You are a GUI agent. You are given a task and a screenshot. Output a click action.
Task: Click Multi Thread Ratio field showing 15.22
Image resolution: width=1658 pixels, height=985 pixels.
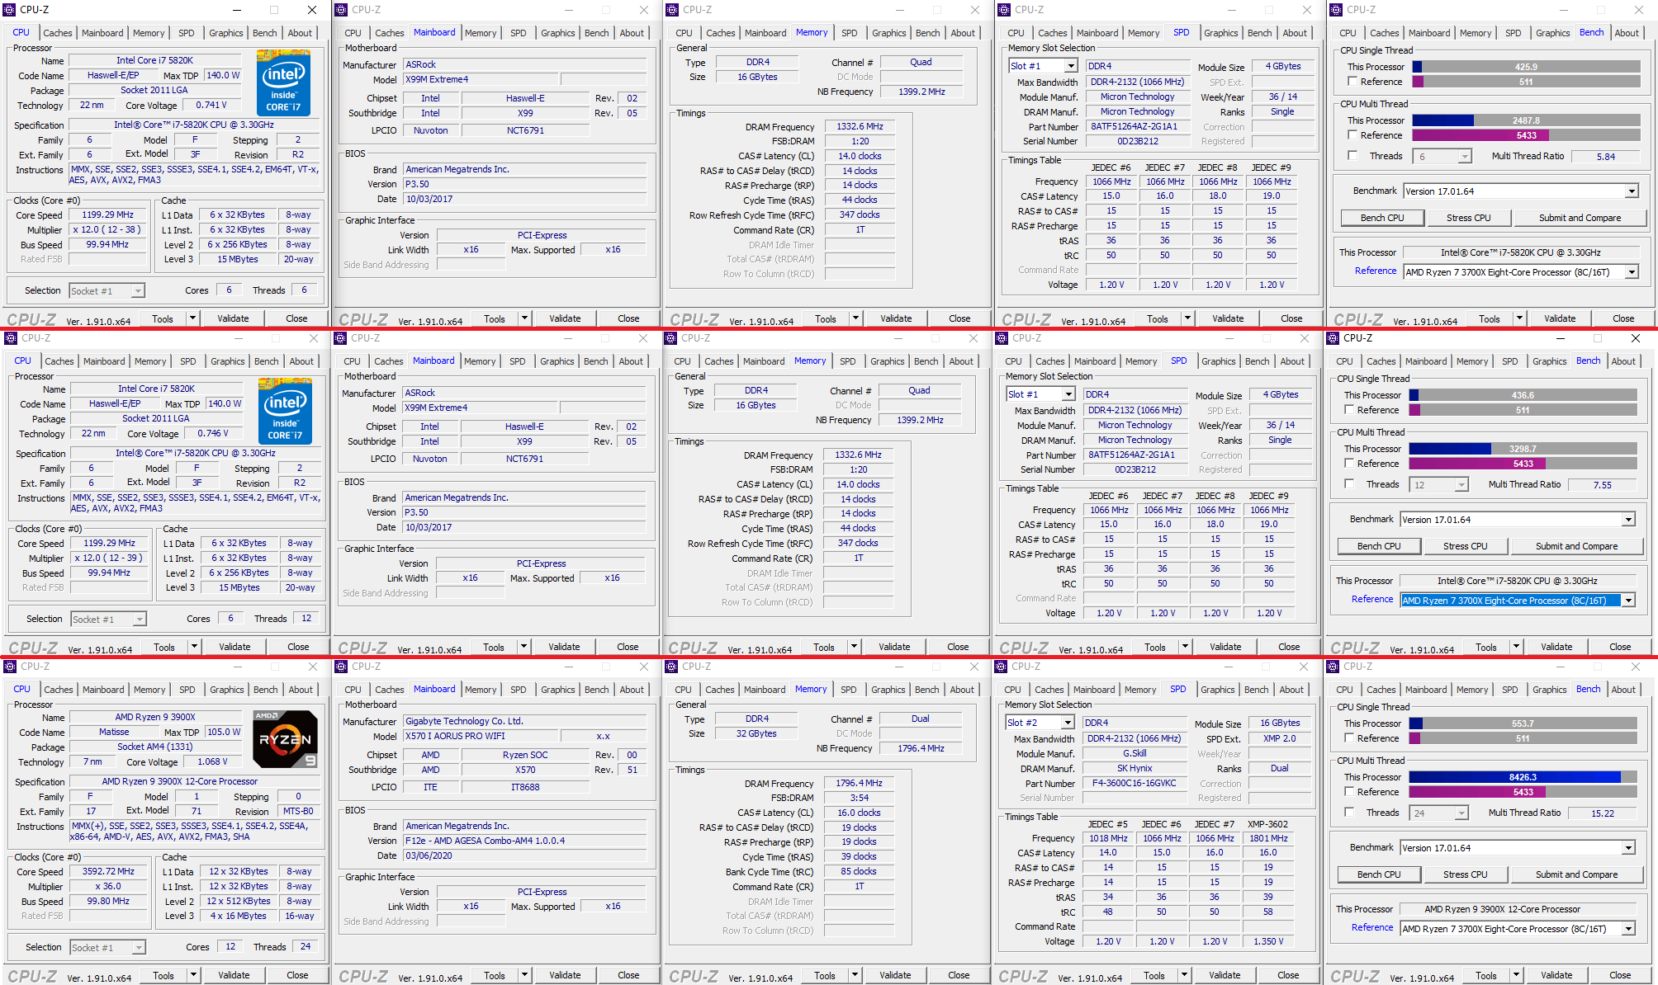(1603, 813)
